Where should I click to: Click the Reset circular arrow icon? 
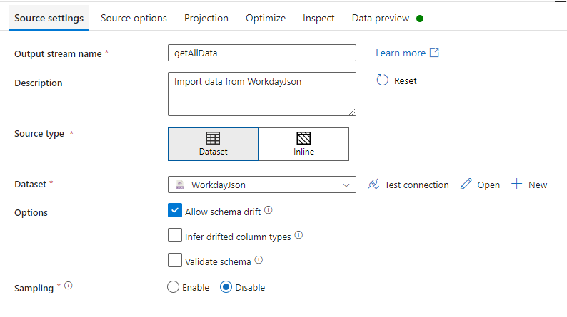[382, 80]
